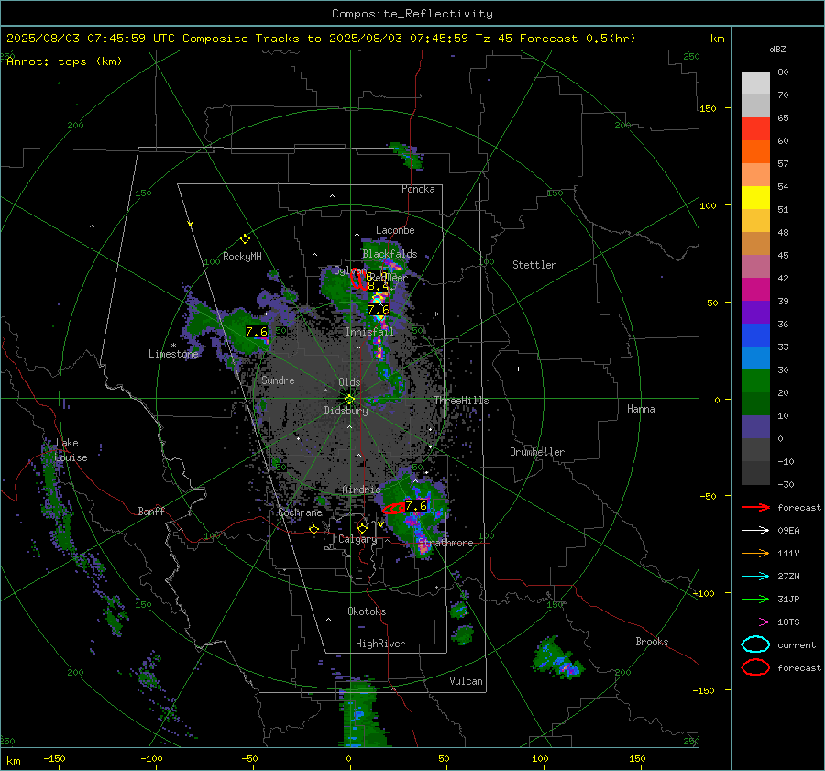The height and width of the screenshot is (771, 825).
Task: Click the dBZ legend heading
Action: coord(777,50)
